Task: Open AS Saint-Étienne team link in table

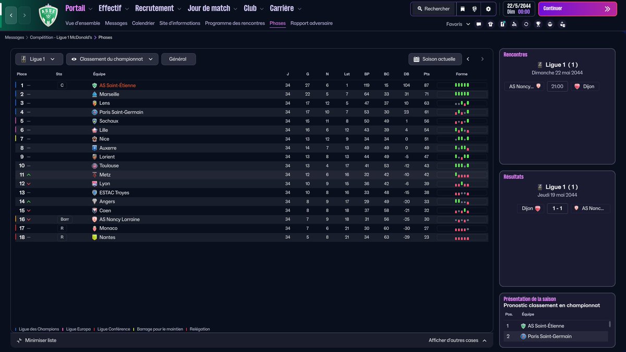Action: (117, 86)
